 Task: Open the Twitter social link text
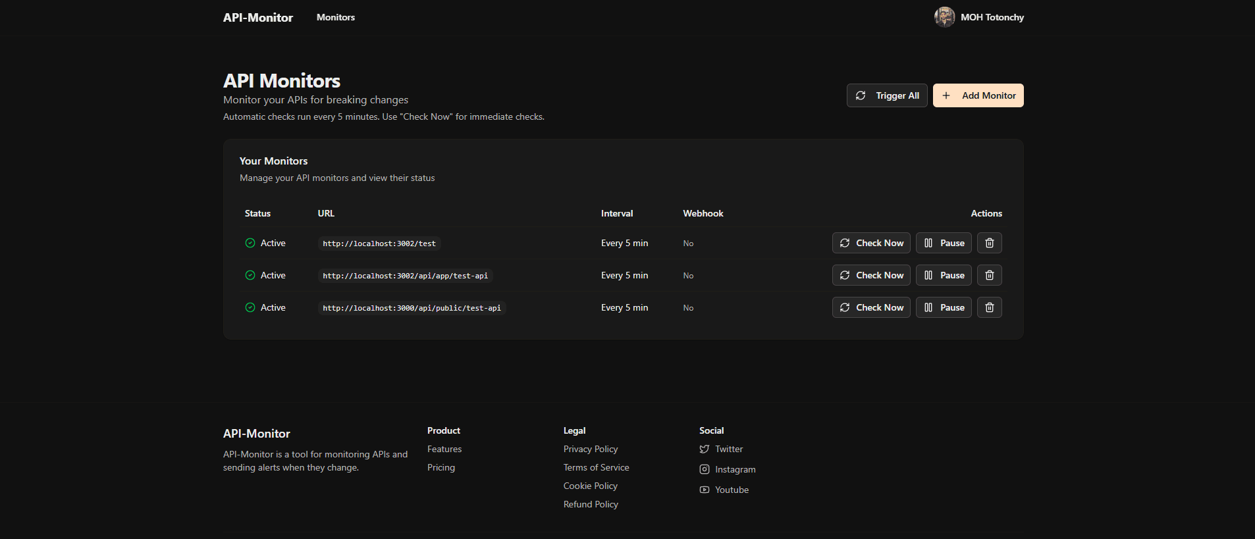(x=729, y=449)
